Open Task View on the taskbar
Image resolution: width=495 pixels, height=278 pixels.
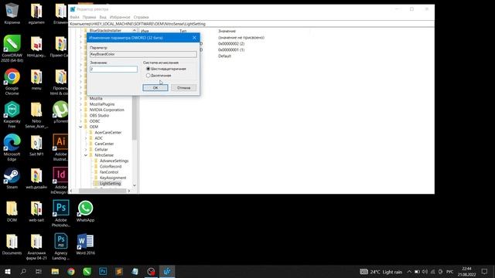point(39,271)
